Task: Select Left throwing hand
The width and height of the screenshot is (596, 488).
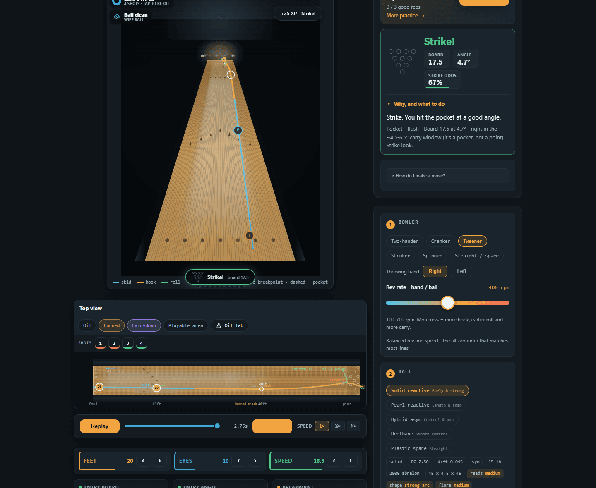Action: [x=461, y=271]
